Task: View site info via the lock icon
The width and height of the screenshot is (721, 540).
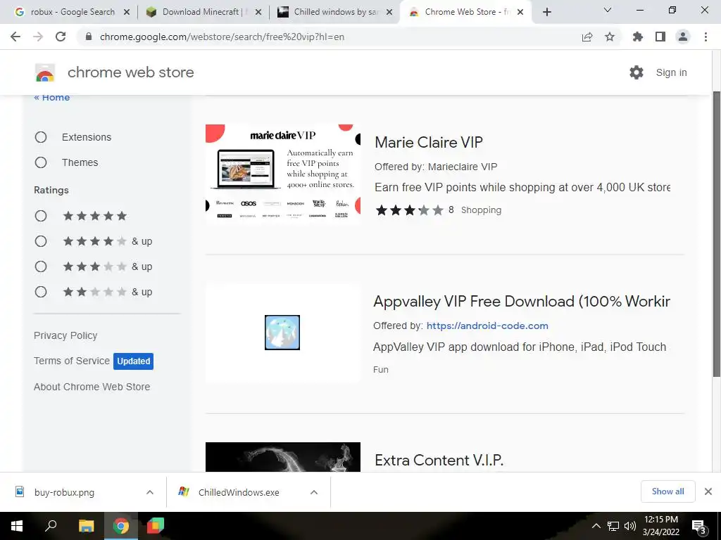Action: click(x=89, y=37)
